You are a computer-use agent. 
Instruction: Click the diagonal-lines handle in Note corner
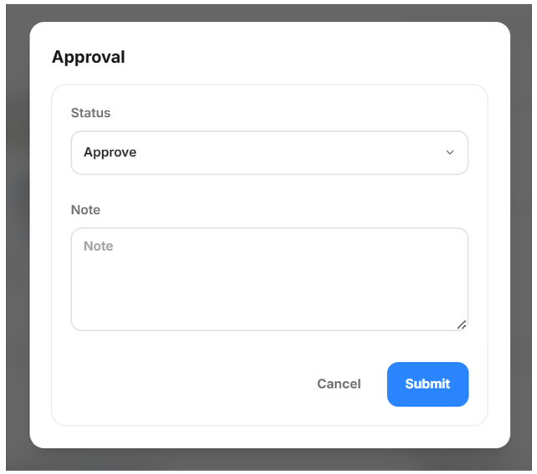462,325
